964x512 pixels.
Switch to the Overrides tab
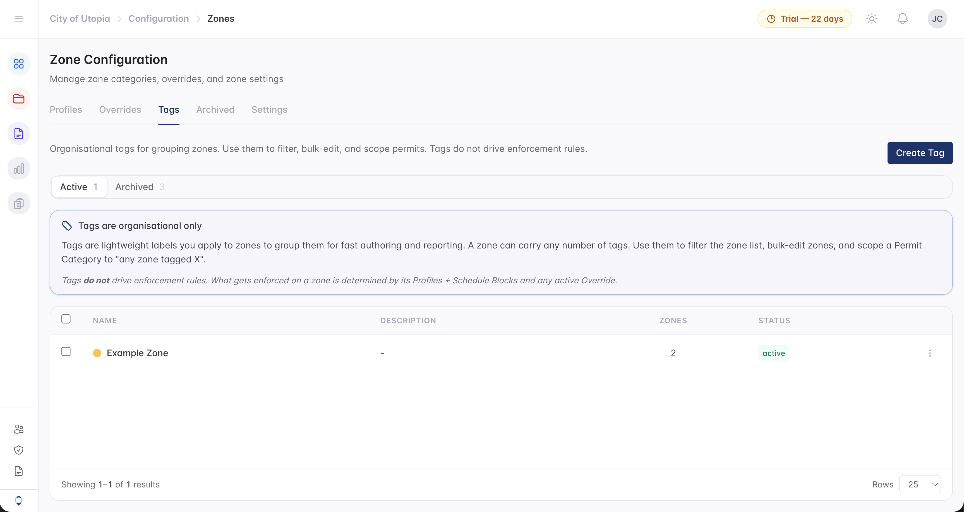click(x=120, y=110)
